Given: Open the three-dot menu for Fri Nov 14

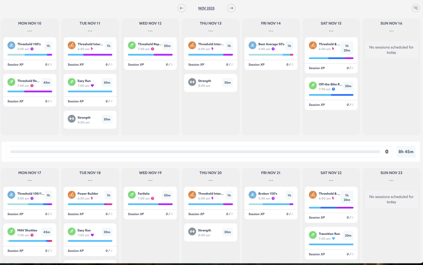Looking at the screenshot, I should tap(271, 31).
